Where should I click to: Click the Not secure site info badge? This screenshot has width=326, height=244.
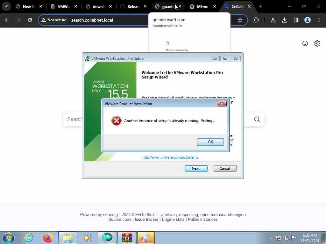point(54,20)
